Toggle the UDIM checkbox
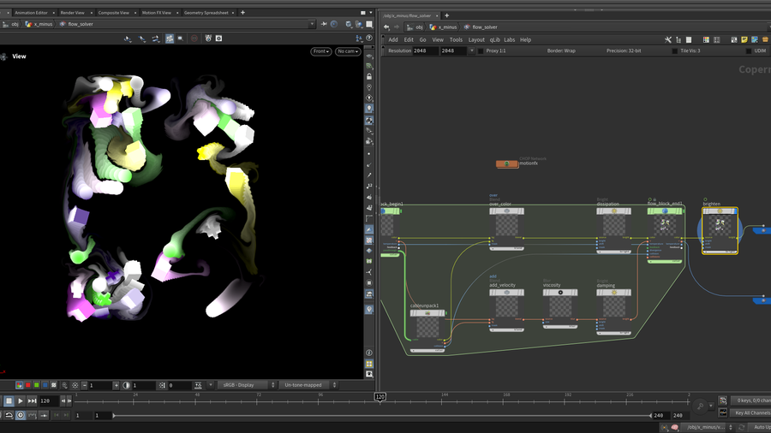The width and height of the screenshot is (771, 433). point(749,50)
